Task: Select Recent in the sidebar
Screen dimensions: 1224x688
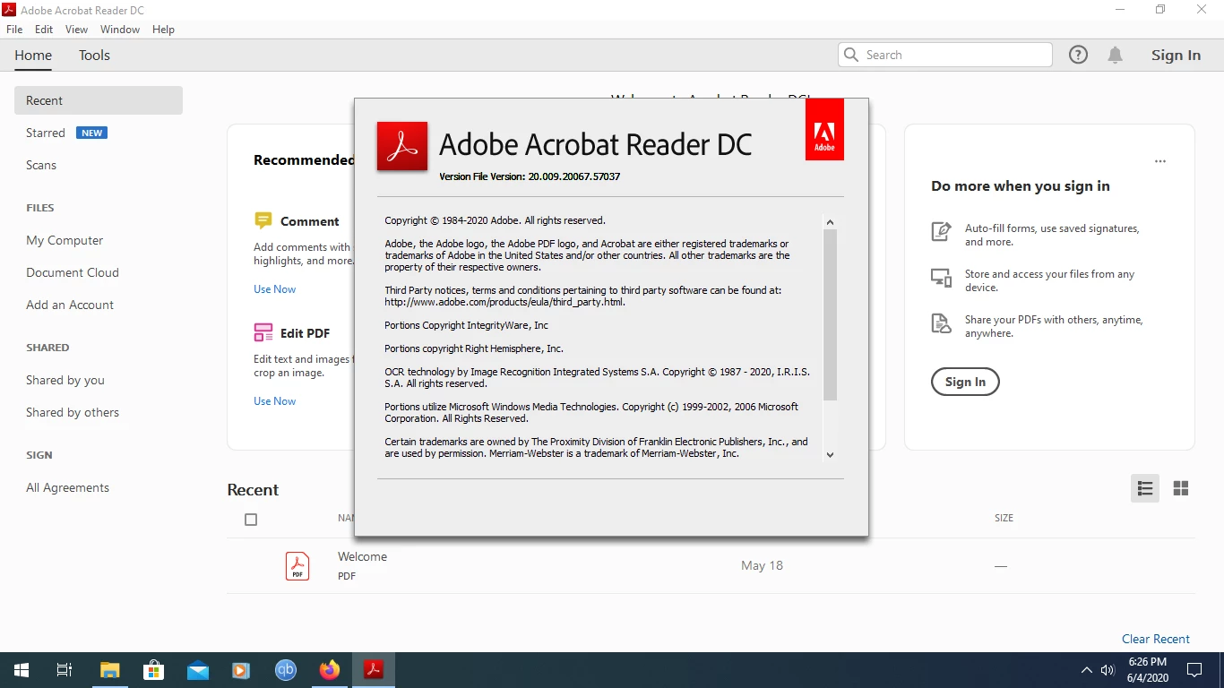Action: tap(99, 100)
